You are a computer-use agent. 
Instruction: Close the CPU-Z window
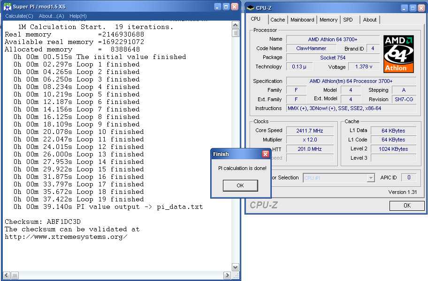pyautogui.click(x=421, y=8)
